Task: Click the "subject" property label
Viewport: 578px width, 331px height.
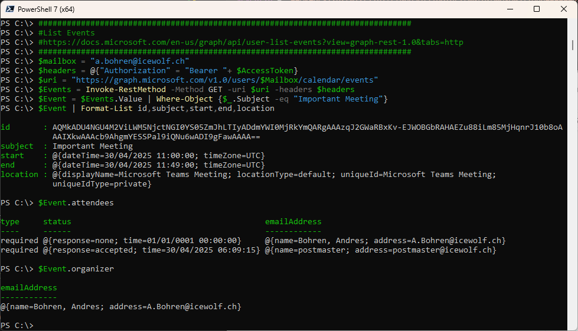Action: 17,146
